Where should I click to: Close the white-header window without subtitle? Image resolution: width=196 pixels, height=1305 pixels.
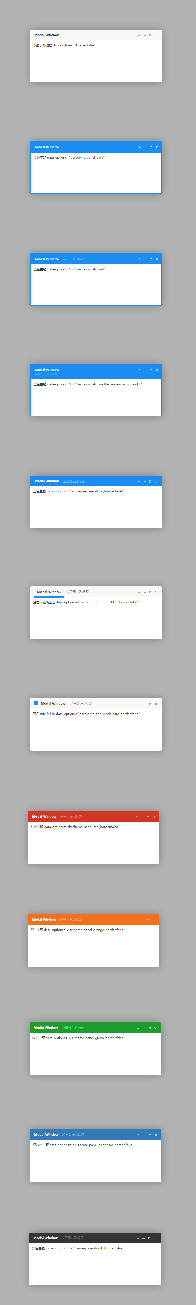[156, 35]
